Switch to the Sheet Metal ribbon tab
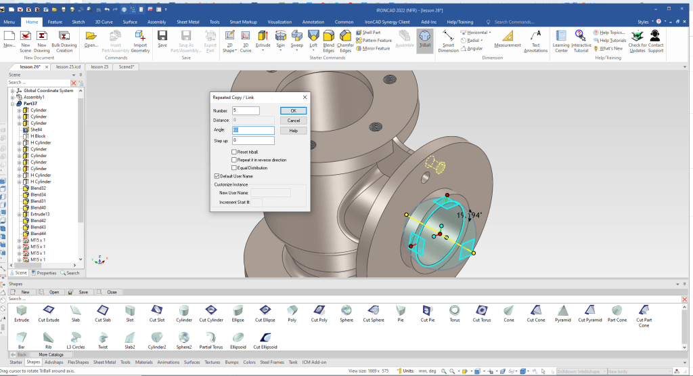Viewport: 693px width, 376px height. (188, 22)
